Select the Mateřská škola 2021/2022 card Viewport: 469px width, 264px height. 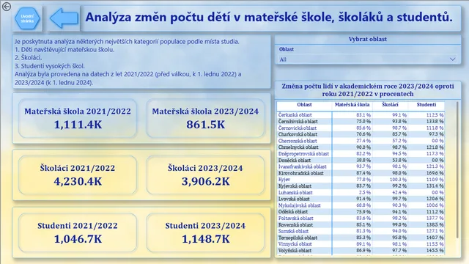[78, 118]
